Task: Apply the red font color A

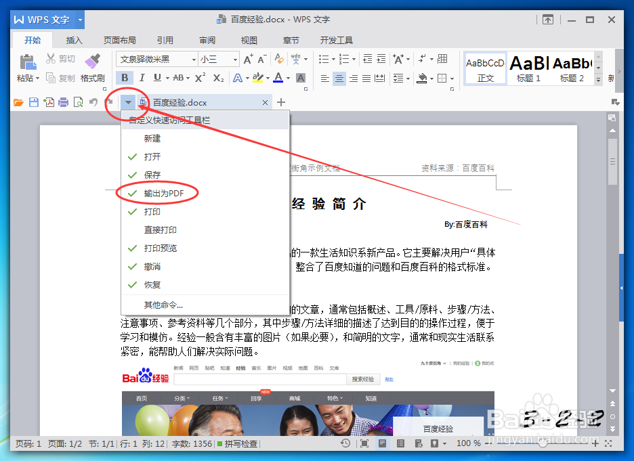Action: (x=278, y=78)
